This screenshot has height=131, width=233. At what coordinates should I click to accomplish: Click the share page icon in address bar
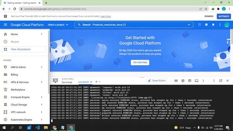(201, 9)
